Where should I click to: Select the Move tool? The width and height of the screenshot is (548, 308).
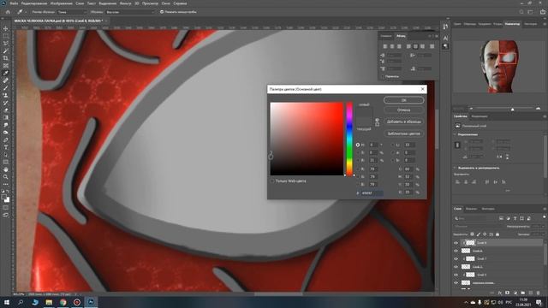point(6,28)
